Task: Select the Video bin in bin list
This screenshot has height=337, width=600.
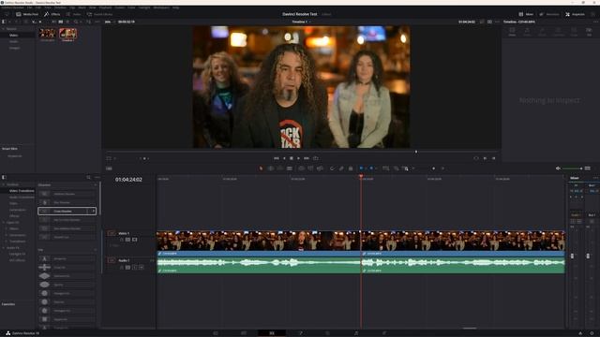Action: click(13, 36)
